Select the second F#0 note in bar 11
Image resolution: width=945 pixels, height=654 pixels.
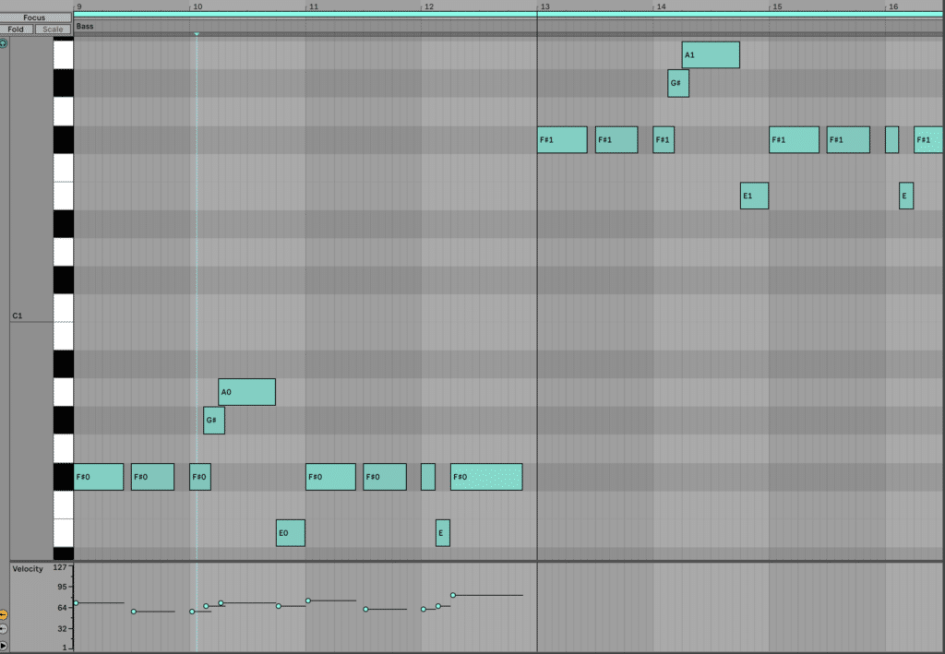(x=385, y=477)
